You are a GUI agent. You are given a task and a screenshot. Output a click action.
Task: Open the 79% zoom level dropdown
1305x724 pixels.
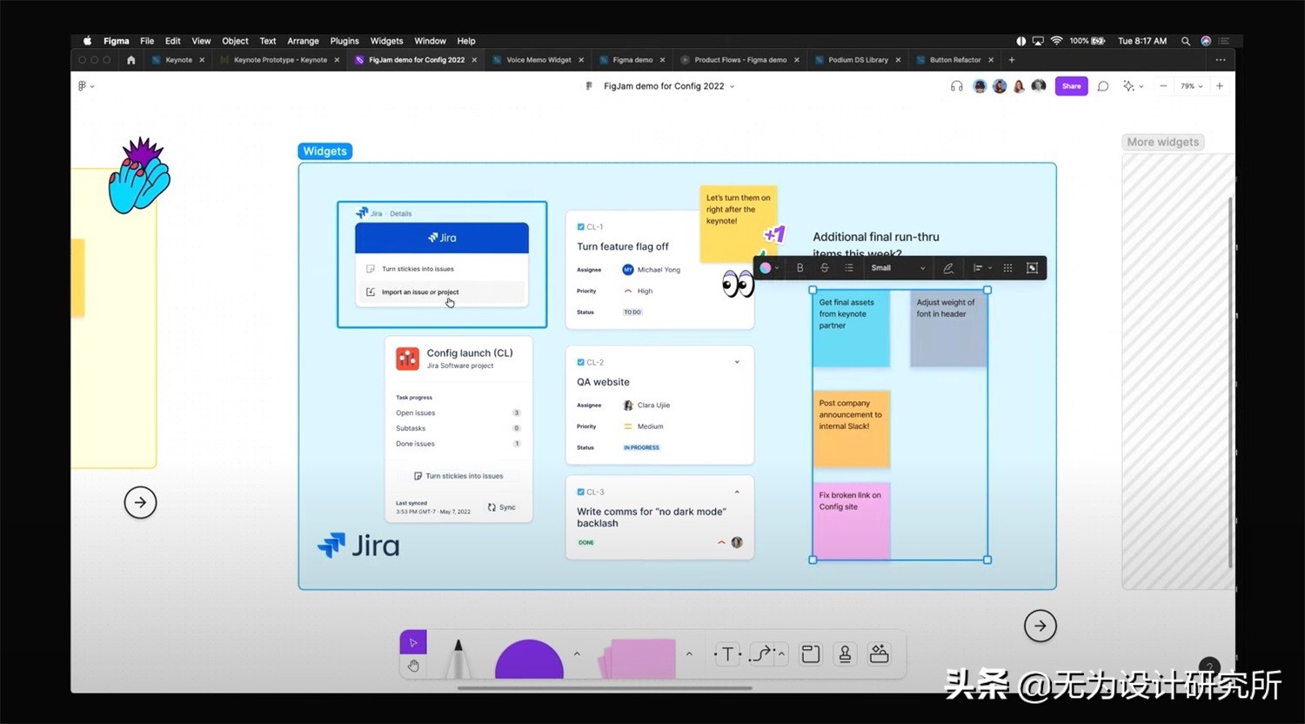tap(1193, 86)
